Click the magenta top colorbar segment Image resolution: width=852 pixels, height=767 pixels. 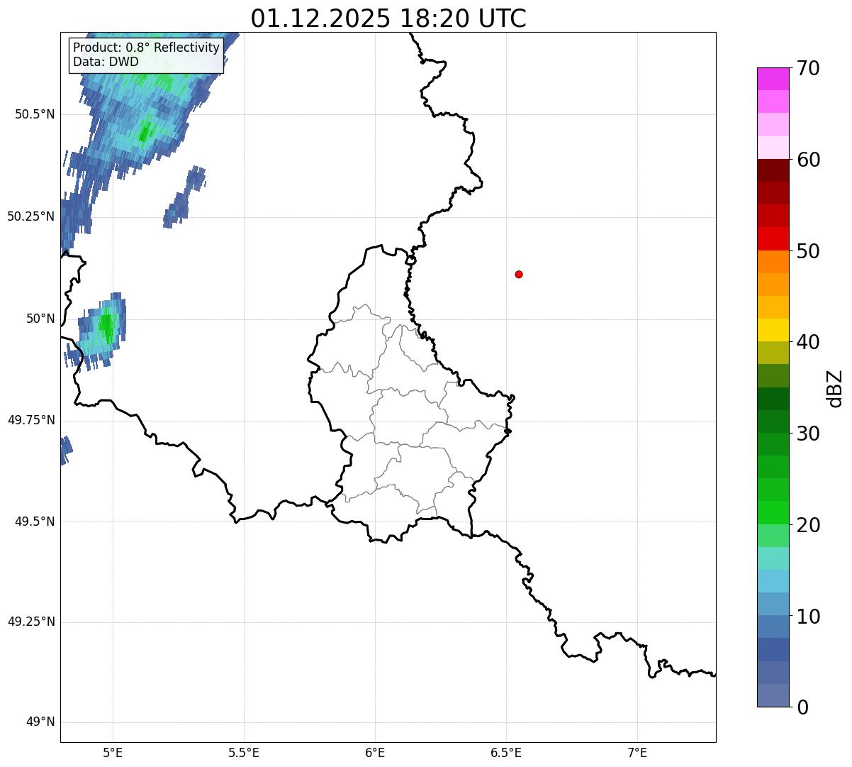773,79
